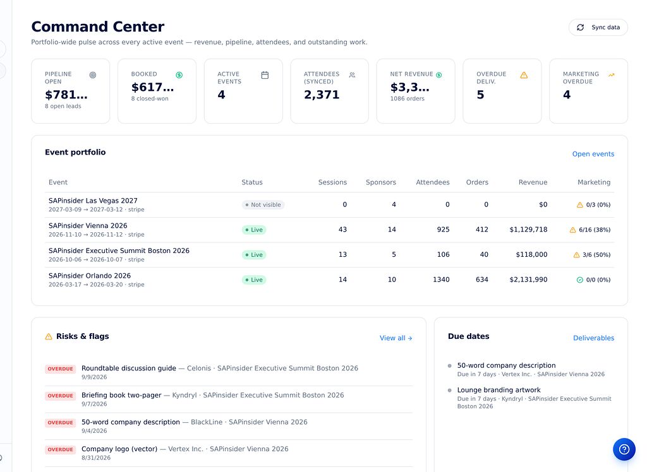Click Live badge for Orlando 2026
The height and width of the screenshot is (472, 647).
(x=254, y=280)
